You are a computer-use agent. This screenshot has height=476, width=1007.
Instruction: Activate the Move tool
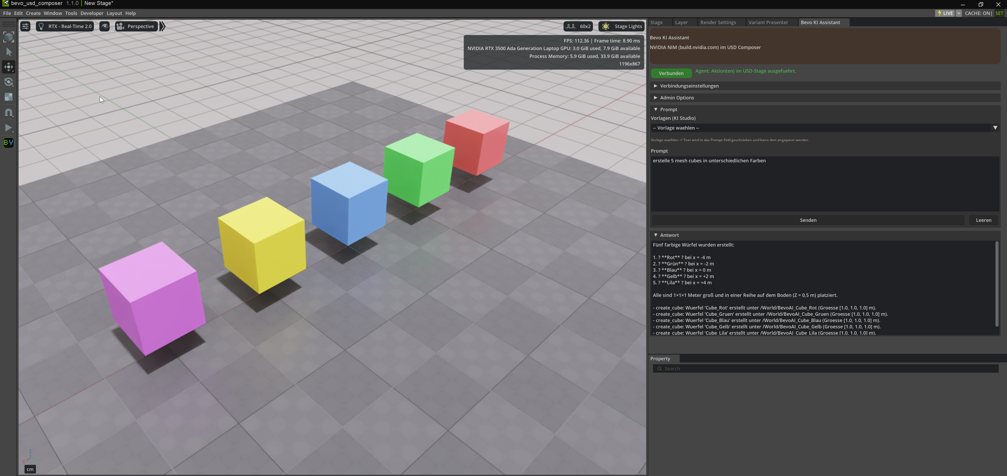[x=9, y=67]
